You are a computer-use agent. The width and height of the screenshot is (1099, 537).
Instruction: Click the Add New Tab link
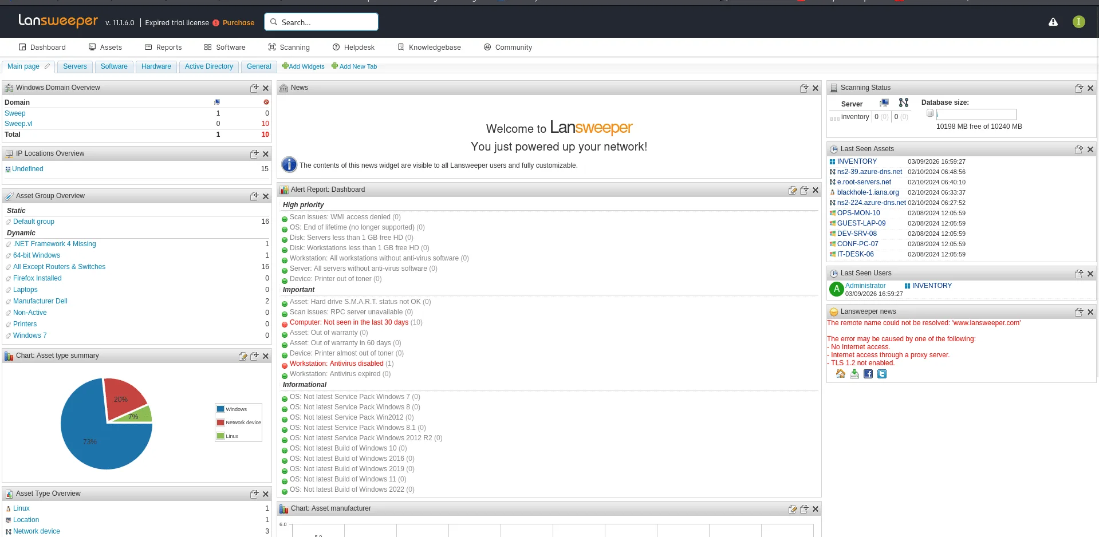coord(354,66)
